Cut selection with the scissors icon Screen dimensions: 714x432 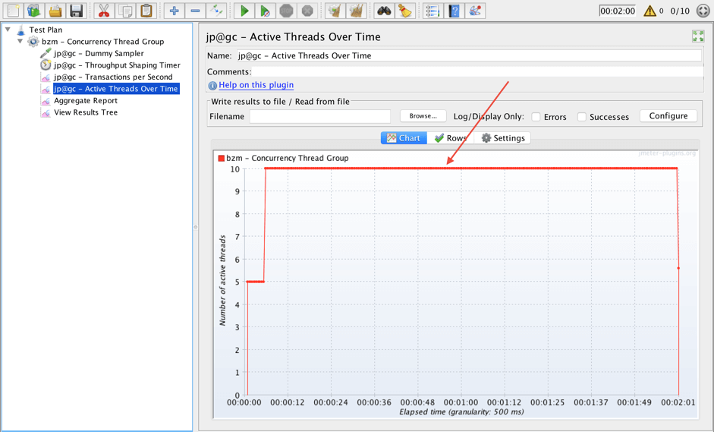point(104,11)
